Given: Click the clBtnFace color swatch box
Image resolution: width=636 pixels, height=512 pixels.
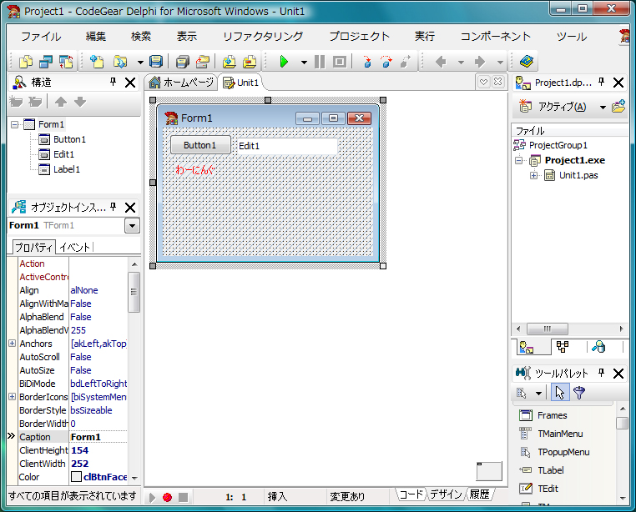Looking at the screenshot, I should 76,477.
